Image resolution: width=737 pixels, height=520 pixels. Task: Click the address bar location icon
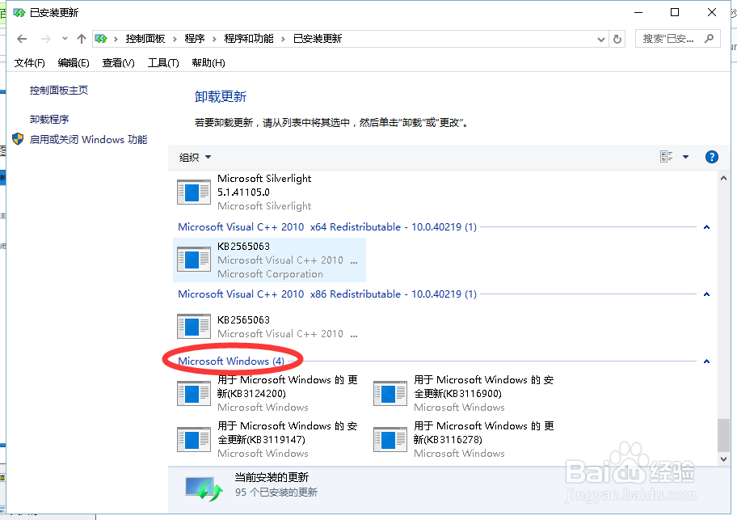point(101,39)
